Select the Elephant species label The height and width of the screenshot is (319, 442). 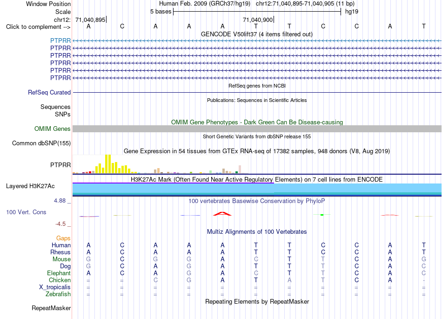click(x=59, y=273)
